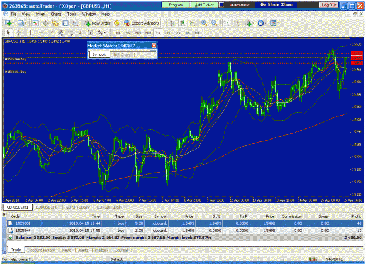
Task: Open the Journal terminal tab
Action: click(x=122, y=250)
